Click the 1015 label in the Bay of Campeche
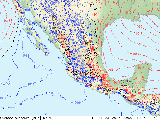Image resolution: width=160 pixels, height=124 pixels. click(110, 70)
